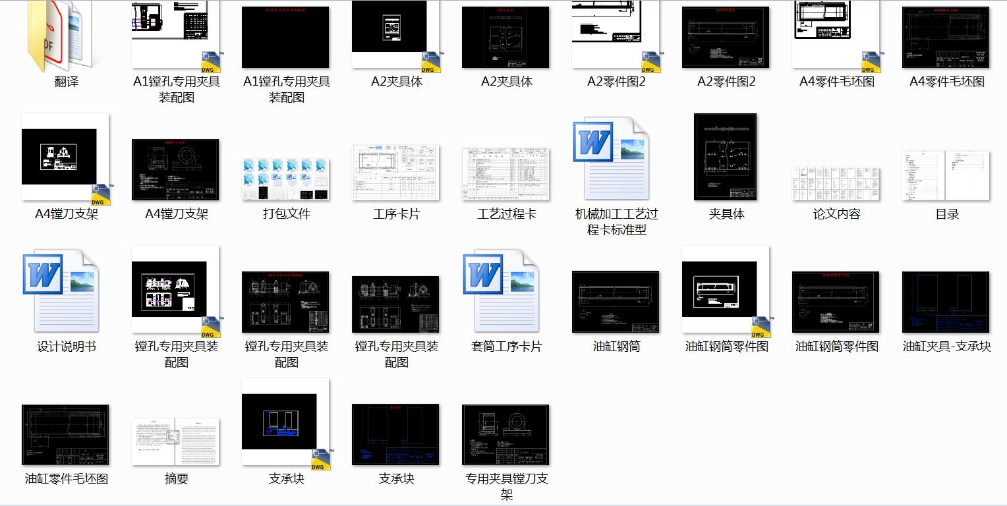Screen dimensions: 1007x506
Task: Select the A1镗孔专用夹具装配图 image thumbnail without DWG badge
Action: (x=286, y=38)
